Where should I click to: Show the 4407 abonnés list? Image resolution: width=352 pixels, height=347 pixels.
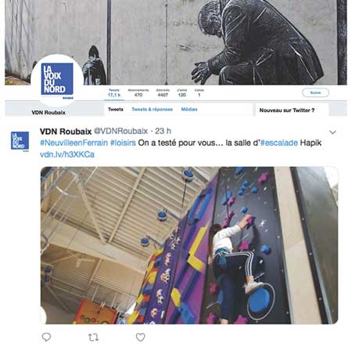pos(163,93)
